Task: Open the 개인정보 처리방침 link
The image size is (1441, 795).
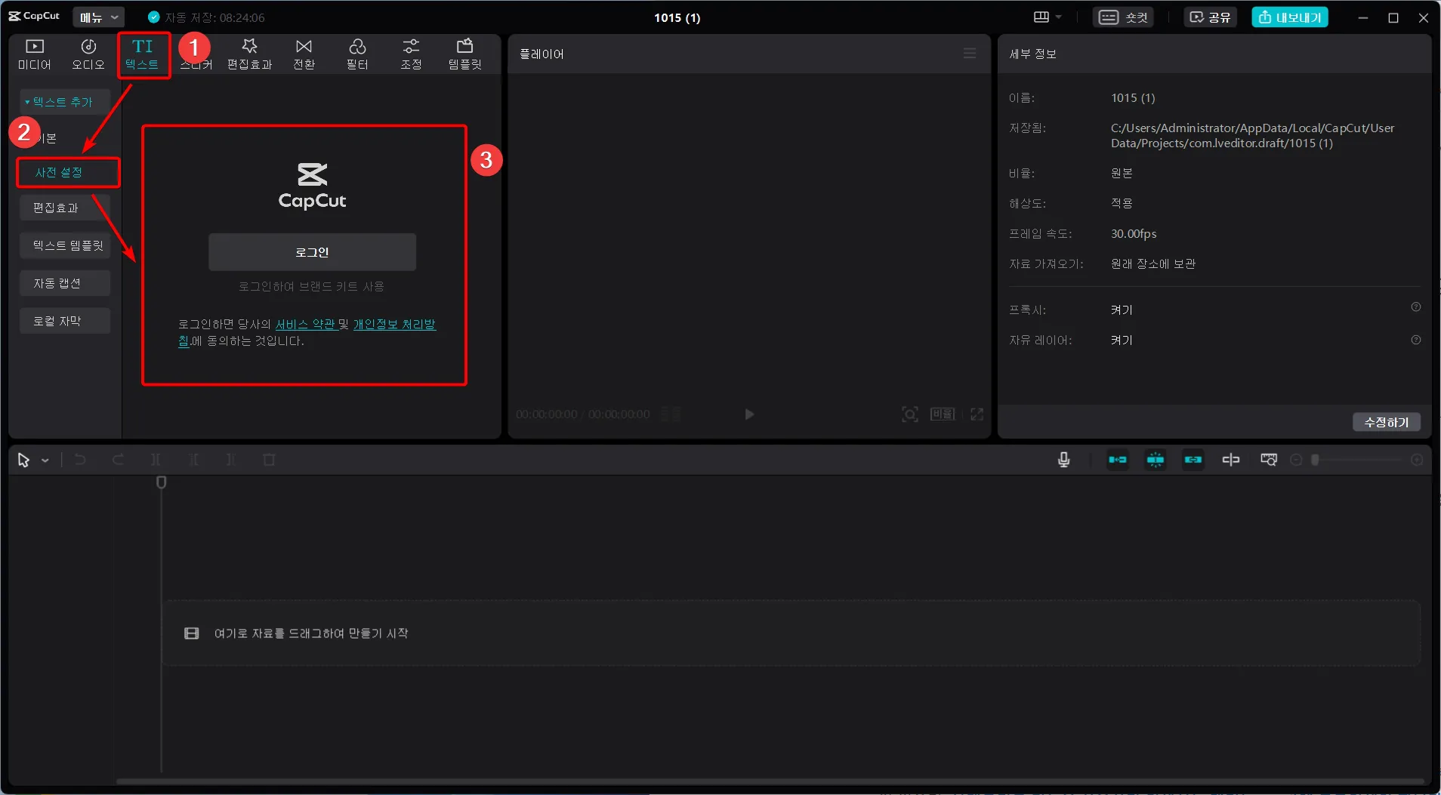Action: (394, 324)
